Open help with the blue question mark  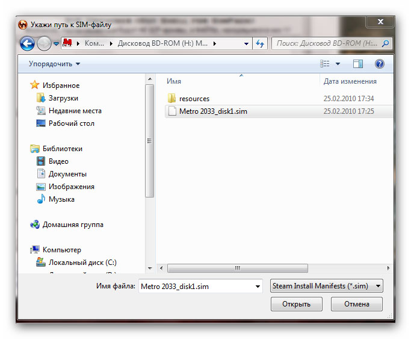[x=379, y=64]
